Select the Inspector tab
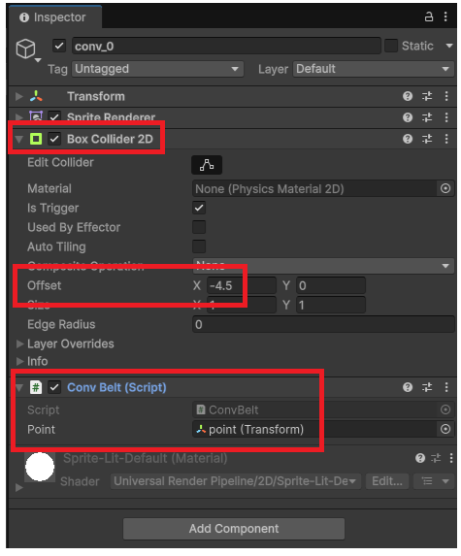This screenshot has height=556, width=461. click(x=54, y=17)
